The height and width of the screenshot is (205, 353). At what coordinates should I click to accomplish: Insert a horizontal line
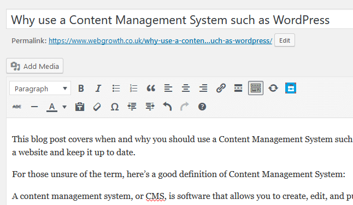(34, 107)
